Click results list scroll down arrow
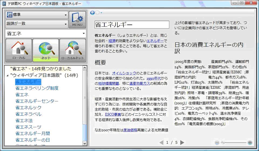The height and width of the screenshot is (151, 259). coord(84,143)
